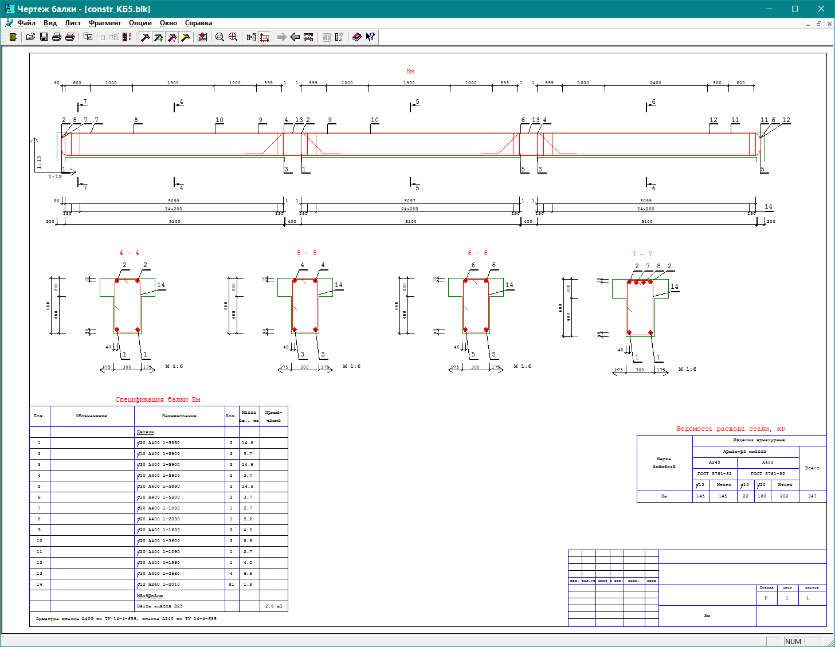Screen dimensions: 835x647
Task: Restore the inner document window
Action: [818, 23]
